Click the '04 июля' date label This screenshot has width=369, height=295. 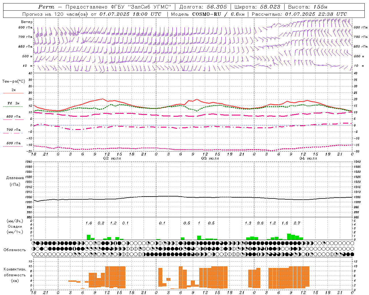[308, 158]
